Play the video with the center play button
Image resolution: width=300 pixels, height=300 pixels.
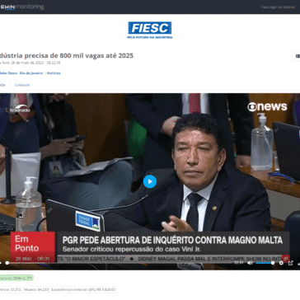(150, 181)
